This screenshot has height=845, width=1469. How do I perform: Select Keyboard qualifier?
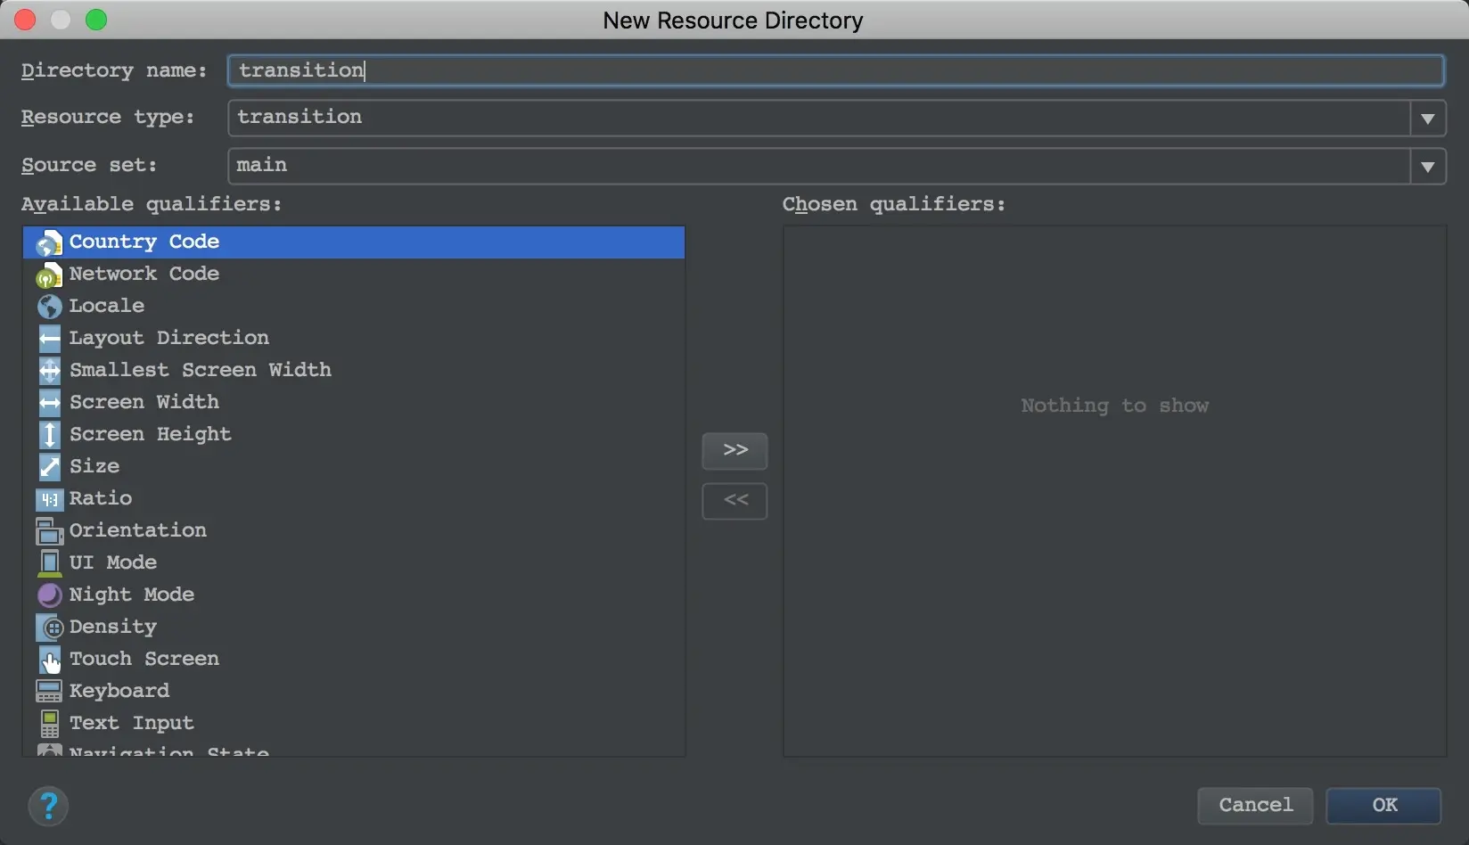coord(354,692)
